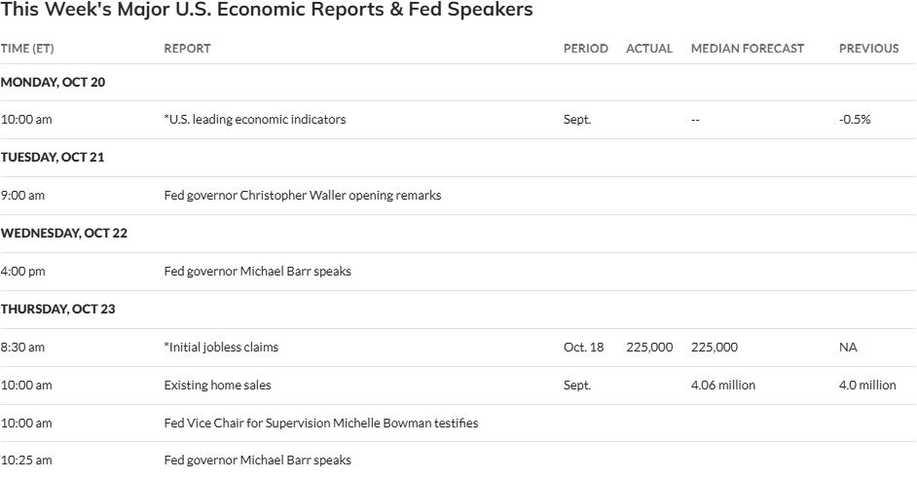Click the PERIOD column header

point(585,49)
